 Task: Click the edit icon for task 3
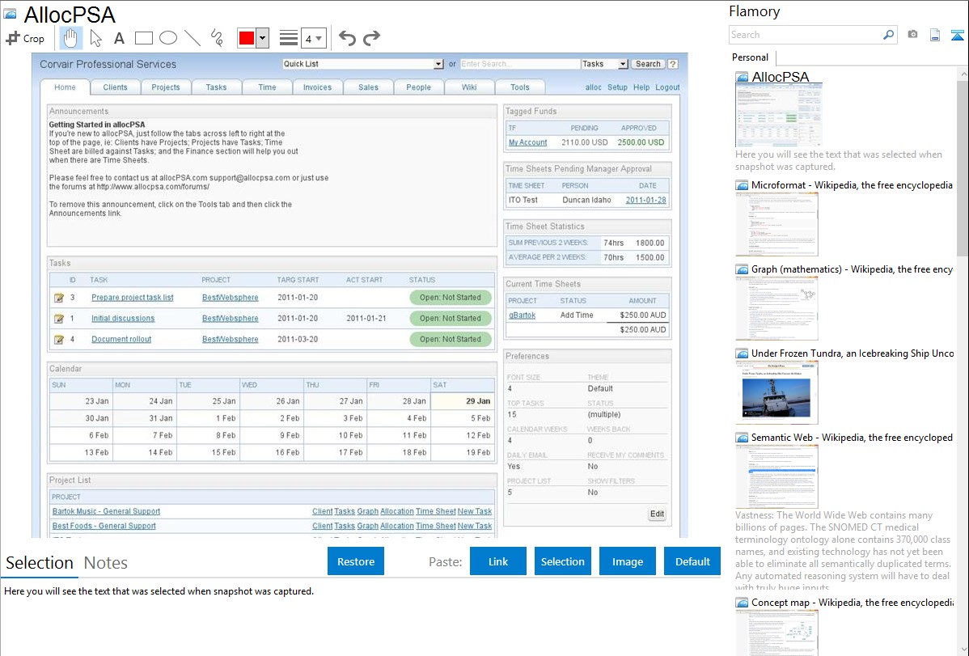pos(59,298)
